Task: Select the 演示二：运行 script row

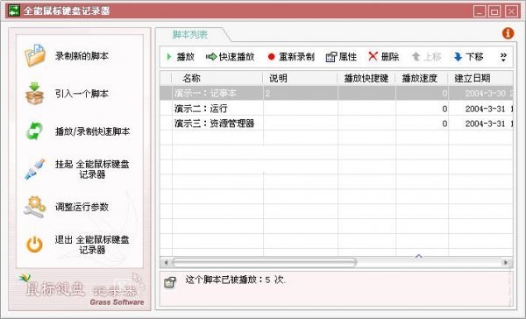Action: [x=337, y=109]
